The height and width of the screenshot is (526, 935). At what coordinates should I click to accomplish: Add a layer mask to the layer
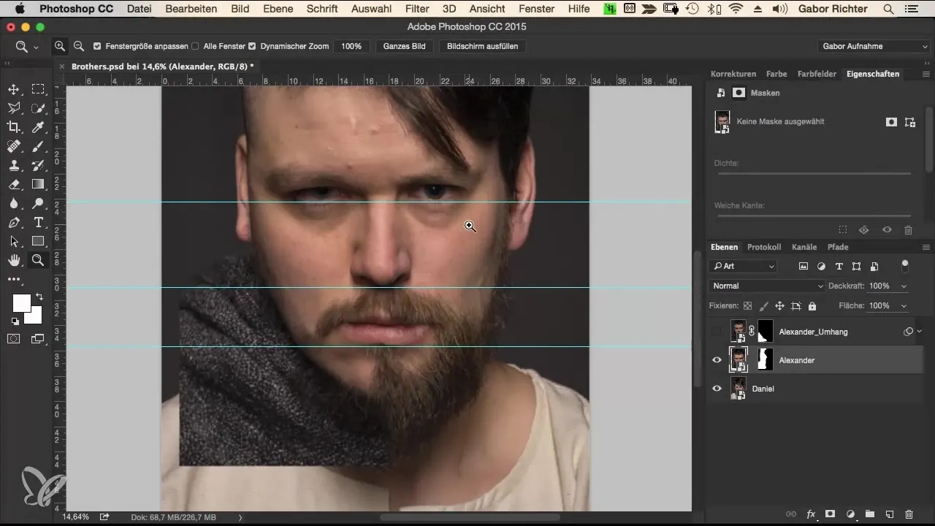point(831,514)
